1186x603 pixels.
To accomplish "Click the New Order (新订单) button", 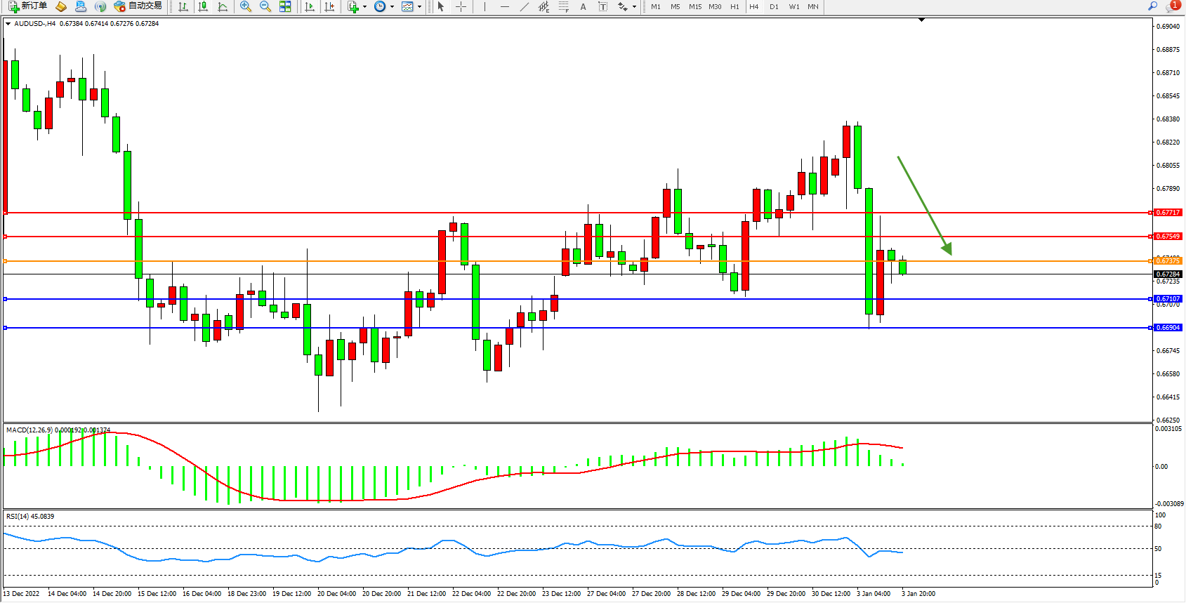I will pyautogui.click(x=28, y=6).
